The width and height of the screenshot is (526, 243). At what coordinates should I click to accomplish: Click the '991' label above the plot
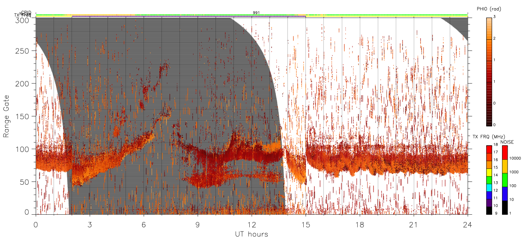256,13
